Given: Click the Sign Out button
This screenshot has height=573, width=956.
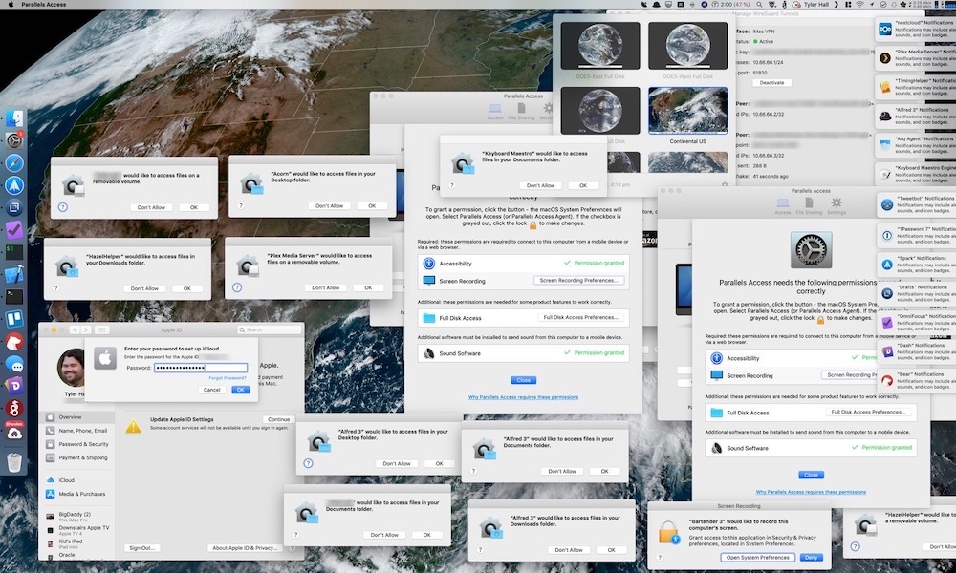Looking at the screenshot, I should click(142, 548).
